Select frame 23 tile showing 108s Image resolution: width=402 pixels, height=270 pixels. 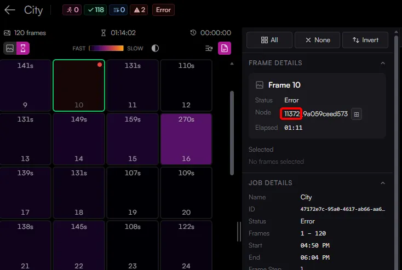[x=133, y=245]
